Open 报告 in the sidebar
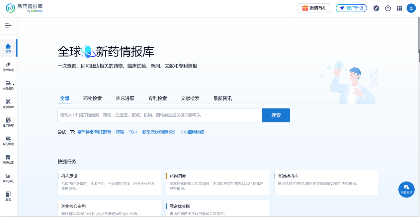Screen dimensions: 420x217 tap(8, 196)
